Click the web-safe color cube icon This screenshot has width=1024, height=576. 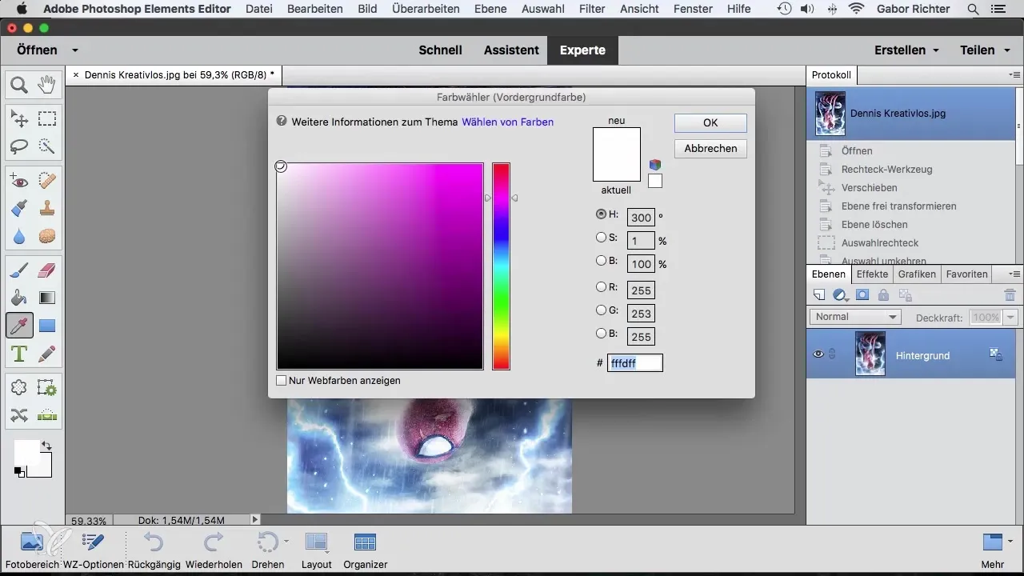click(655, 165)
